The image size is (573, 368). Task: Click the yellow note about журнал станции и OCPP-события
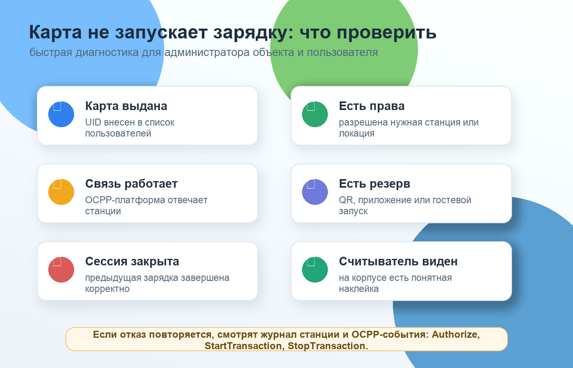tap(286, 339)
